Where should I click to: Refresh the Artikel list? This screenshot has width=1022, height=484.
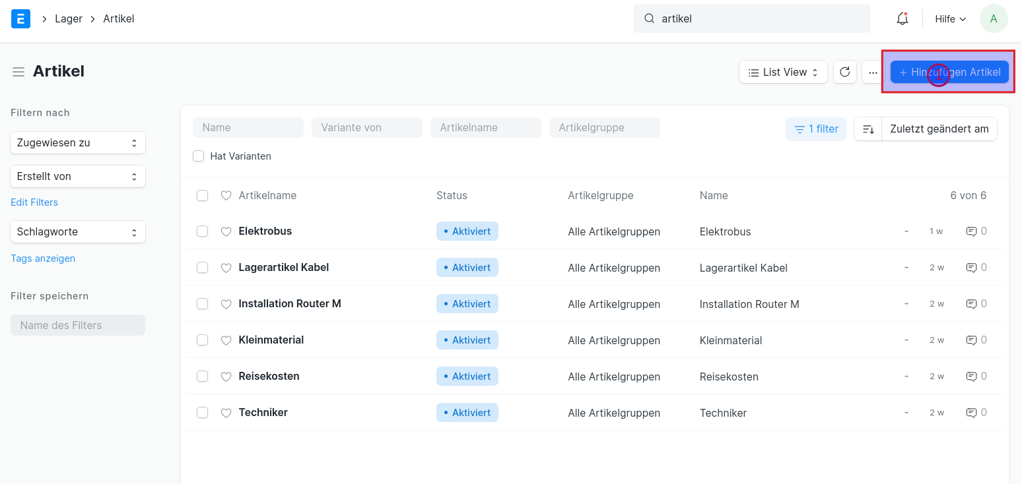point(845,72)
